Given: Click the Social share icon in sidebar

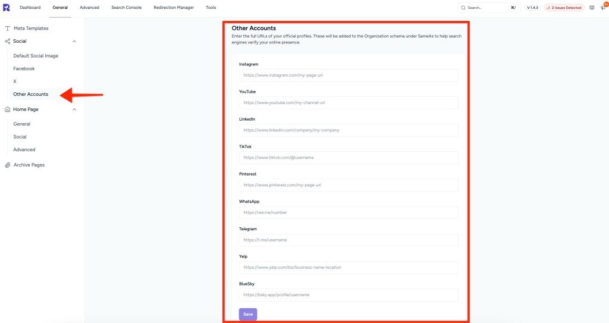Looking at the screenshot, I should tap(8, 42).
